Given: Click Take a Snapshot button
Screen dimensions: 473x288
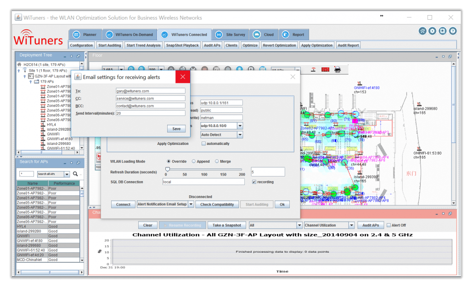Looking at the screenshot, I should [x=226, y=225].
